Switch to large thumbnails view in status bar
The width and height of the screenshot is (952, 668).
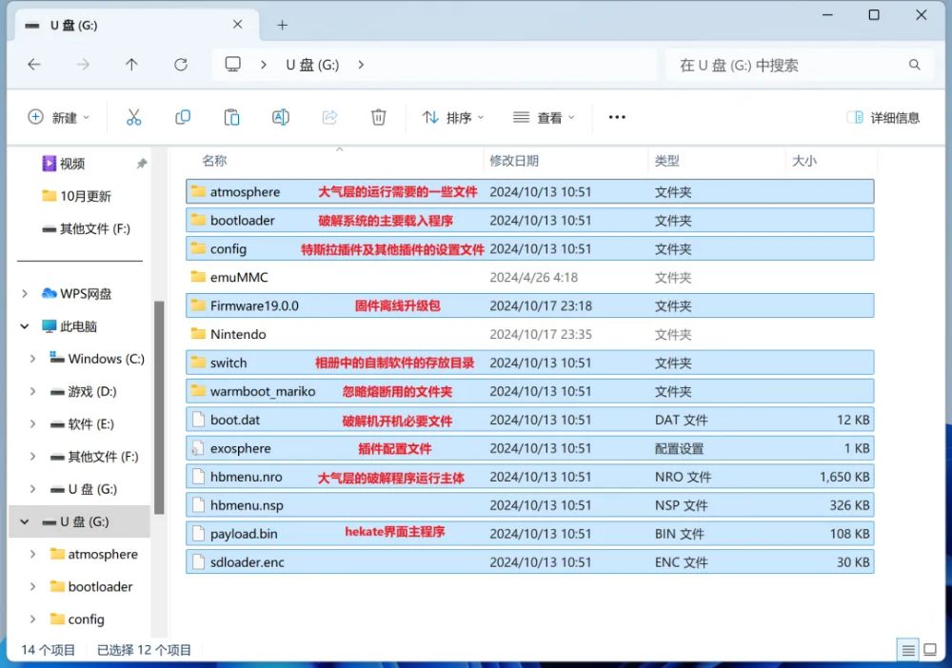pyautogui.click(x=930, y=649)
